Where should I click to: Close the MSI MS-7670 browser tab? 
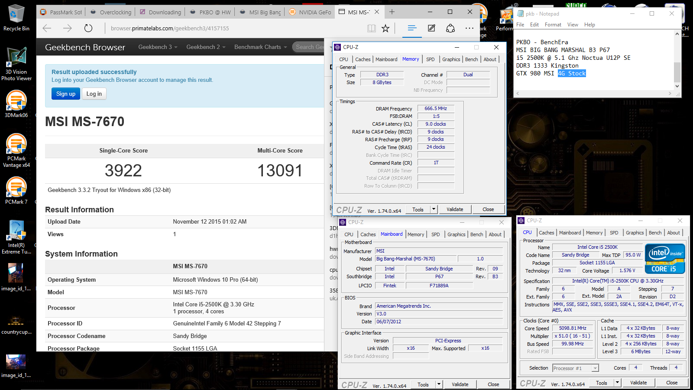377,12
